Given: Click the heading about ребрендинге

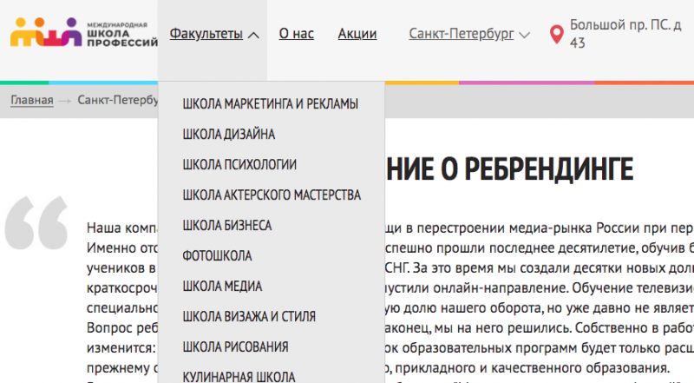Looking at the screenshot, I should (509, 168).
